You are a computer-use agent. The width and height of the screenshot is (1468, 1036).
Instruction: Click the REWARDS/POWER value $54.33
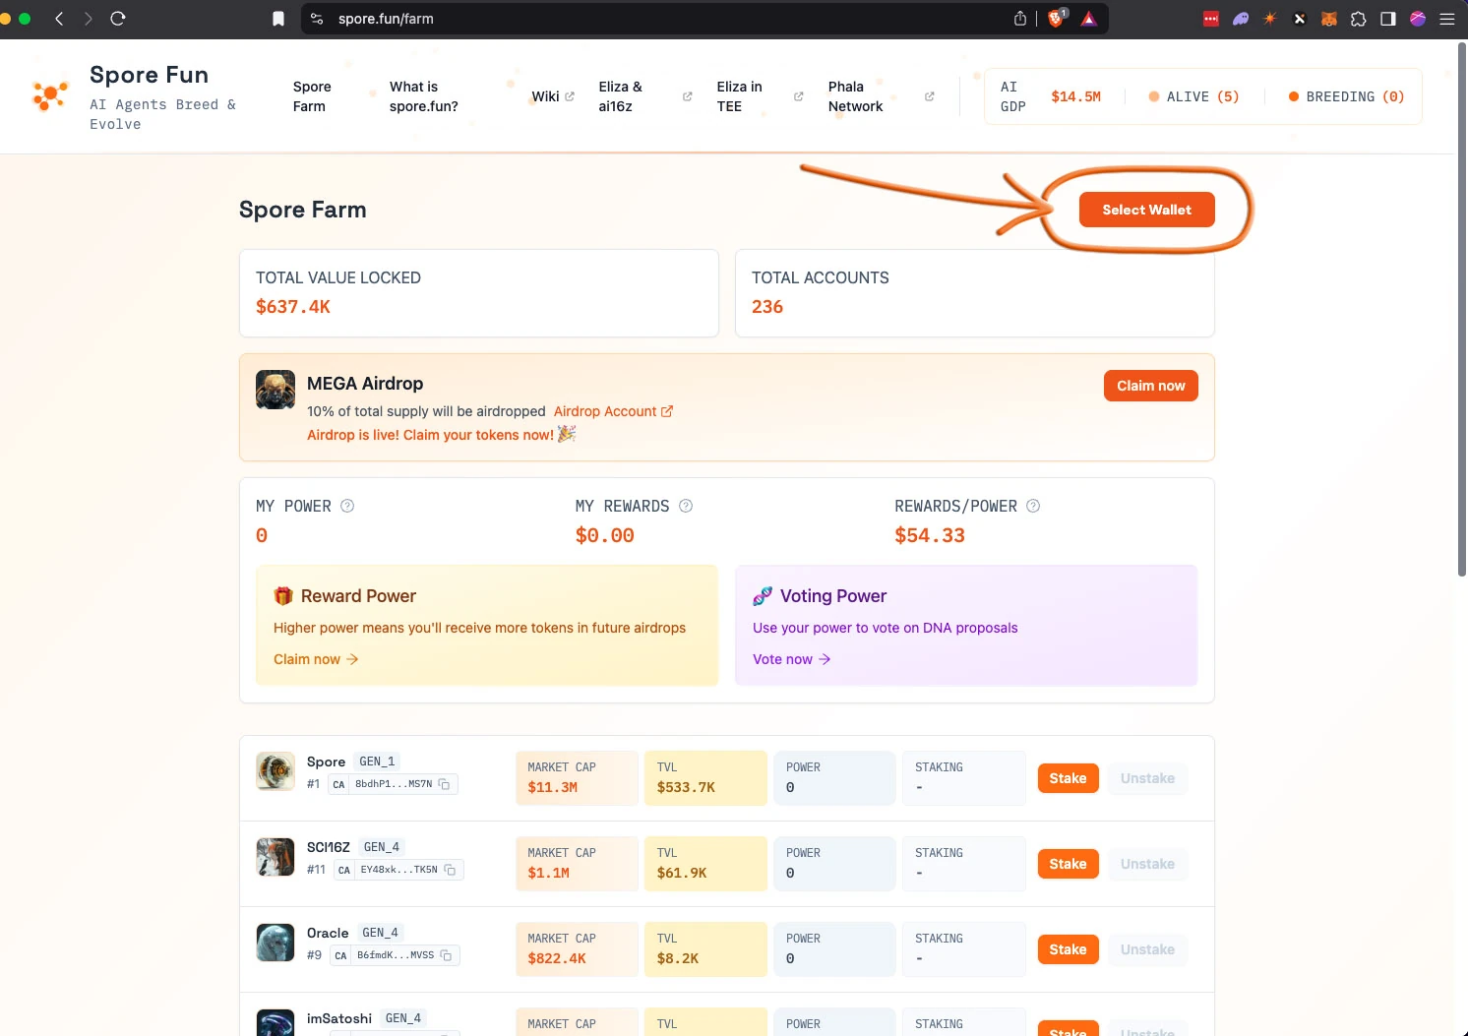pyautogui.click(x=930, y=535)
